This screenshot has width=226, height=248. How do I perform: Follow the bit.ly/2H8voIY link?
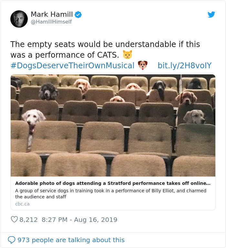184,66
